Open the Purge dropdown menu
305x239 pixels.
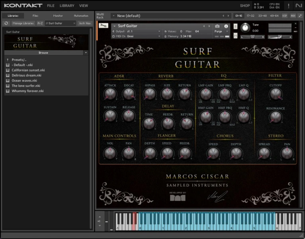click(x=221, y=31)
